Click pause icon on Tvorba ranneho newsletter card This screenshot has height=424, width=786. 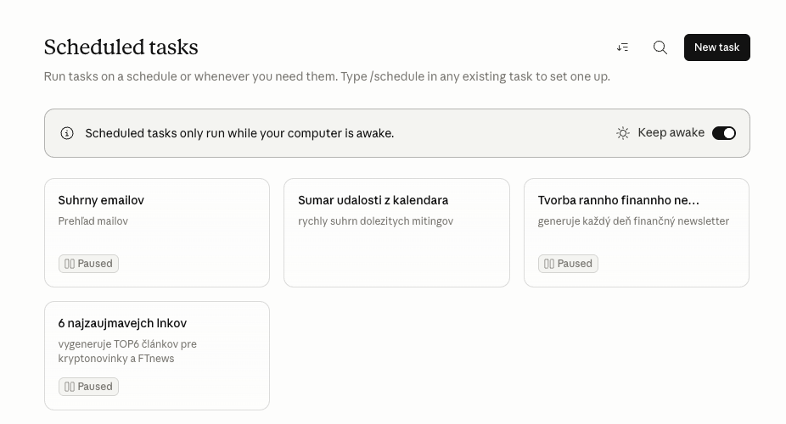(549, 264)
